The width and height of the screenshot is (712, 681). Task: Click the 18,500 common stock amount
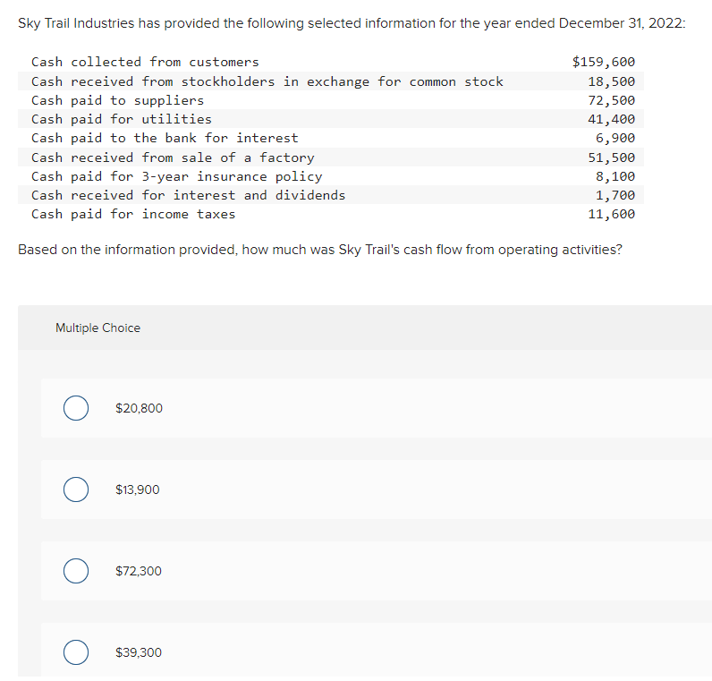tap(611, 81)
